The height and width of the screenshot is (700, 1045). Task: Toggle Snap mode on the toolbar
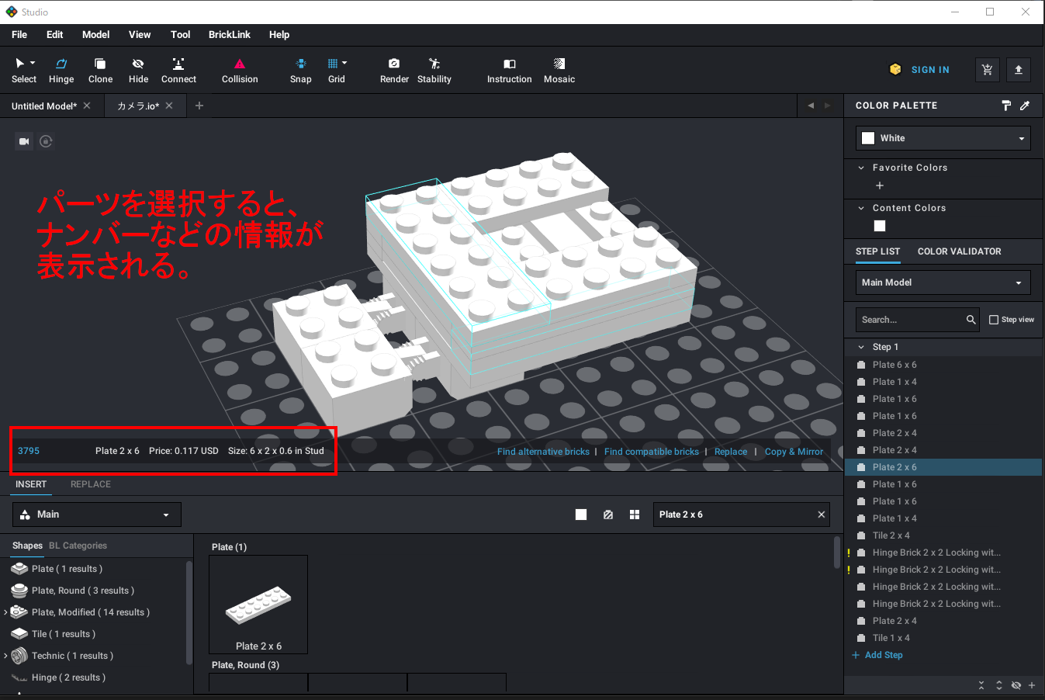[x=300, y=70]
